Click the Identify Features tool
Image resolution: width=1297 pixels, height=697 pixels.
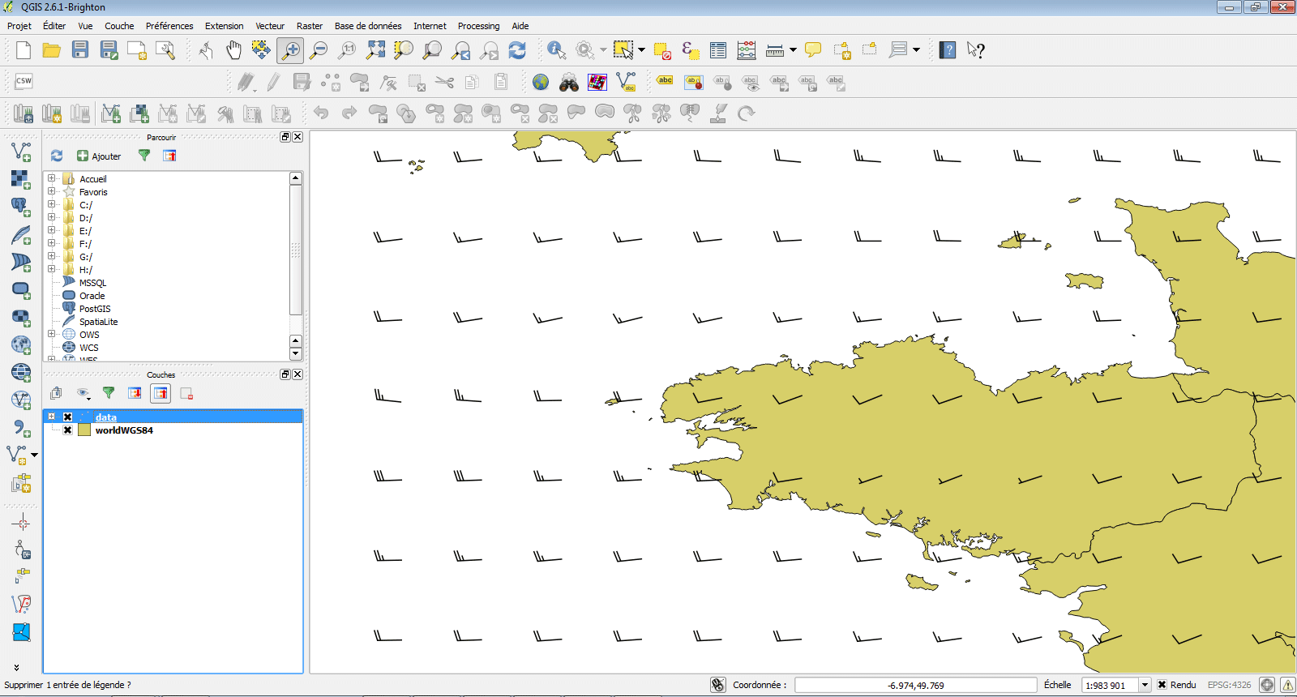click(x=556, y=50)
